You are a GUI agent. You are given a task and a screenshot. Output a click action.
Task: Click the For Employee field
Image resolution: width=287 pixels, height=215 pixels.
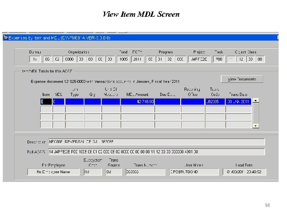point(53,172)
